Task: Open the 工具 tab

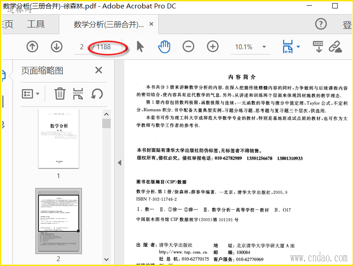Action: coord(36,24)
